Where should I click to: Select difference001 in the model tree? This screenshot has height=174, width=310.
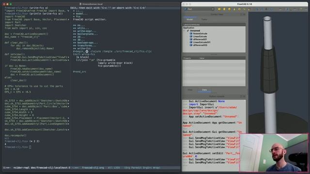tap(200, 39)
